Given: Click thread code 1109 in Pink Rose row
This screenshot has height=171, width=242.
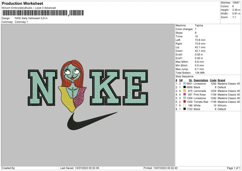Looking at the screenshot, I should (213, 94).
